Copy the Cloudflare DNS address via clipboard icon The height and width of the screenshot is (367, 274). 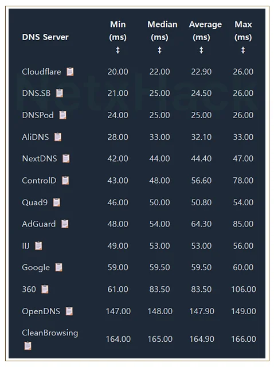(70, 72)
